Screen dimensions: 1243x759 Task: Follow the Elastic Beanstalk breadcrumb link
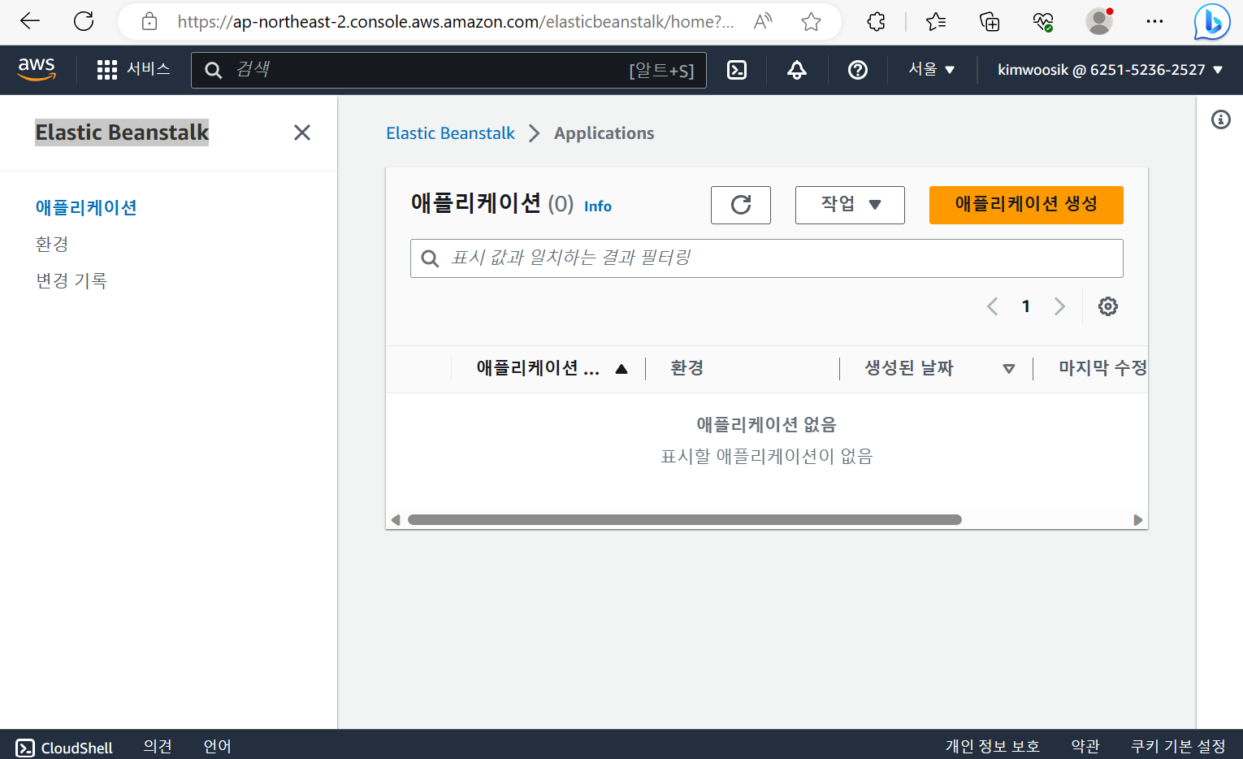(x=450, y=133)
